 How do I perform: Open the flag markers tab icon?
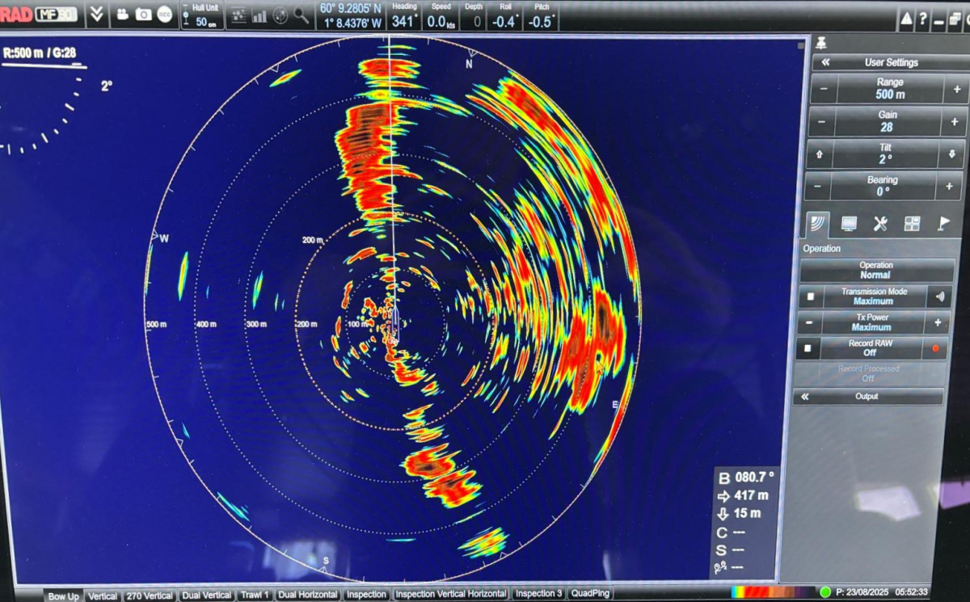943,224
